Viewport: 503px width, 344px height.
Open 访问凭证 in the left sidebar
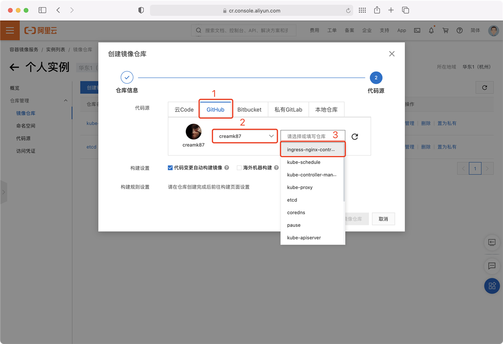pyautogui.click(x=26, y=151)
